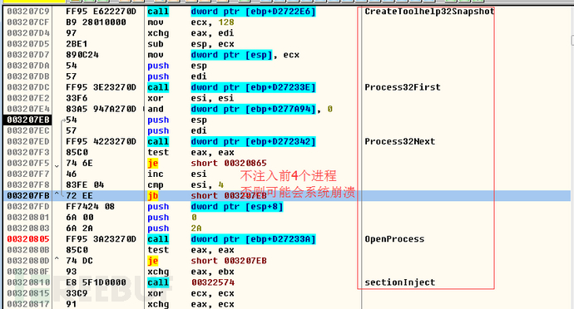Screen dimensions: 574x309
Task: Click address 003207F3
Action: coord(28,153)
